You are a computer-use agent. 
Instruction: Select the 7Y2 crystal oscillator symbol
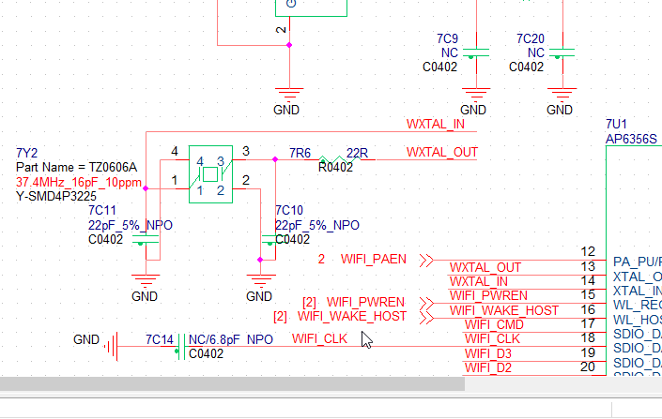211,173
